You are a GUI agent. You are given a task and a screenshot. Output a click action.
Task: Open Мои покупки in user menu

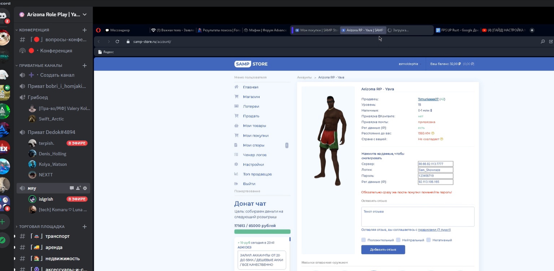[256, 136]
